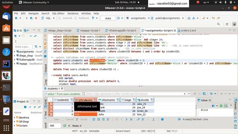This screenshot has height=134, width=238.
Task: Open the SQL button dropdown arrow
Action: click(x=54, y=18)
